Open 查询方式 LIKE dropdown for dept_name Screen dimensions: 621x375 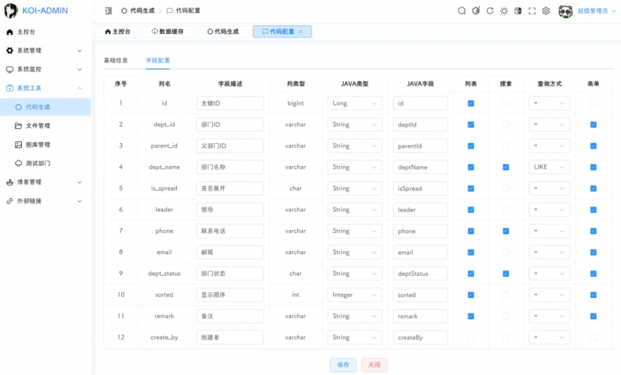(549, 167)
